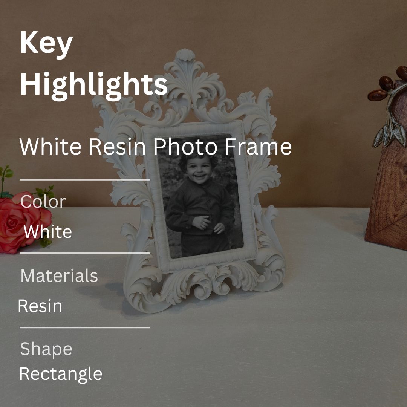Click the divider line above Color

point(85,179)
